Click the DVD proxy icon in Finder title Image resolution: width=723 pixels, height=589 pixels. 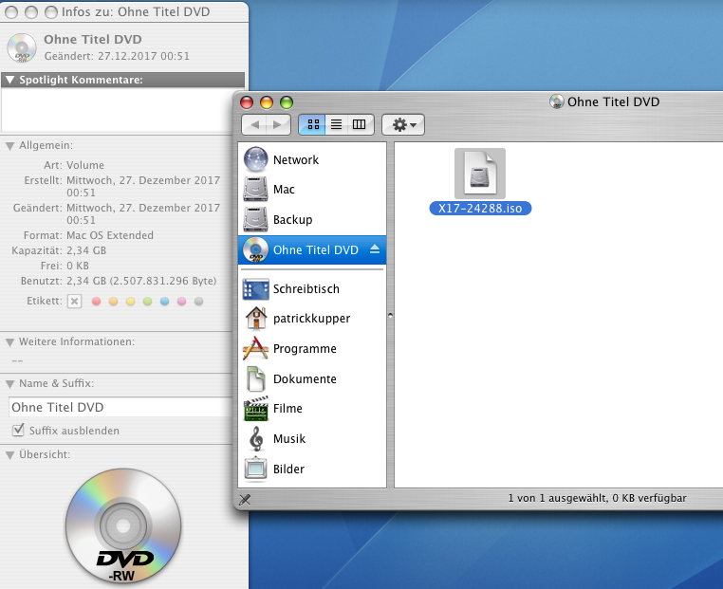point(557,101)
